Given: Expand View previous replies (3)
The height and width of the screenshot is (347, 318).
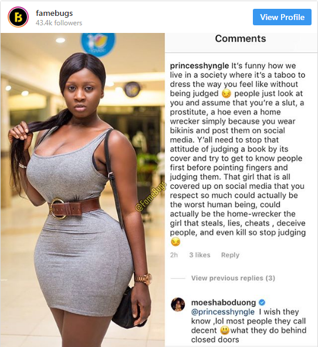Looking at the screenshot, I should coord(233,278).
